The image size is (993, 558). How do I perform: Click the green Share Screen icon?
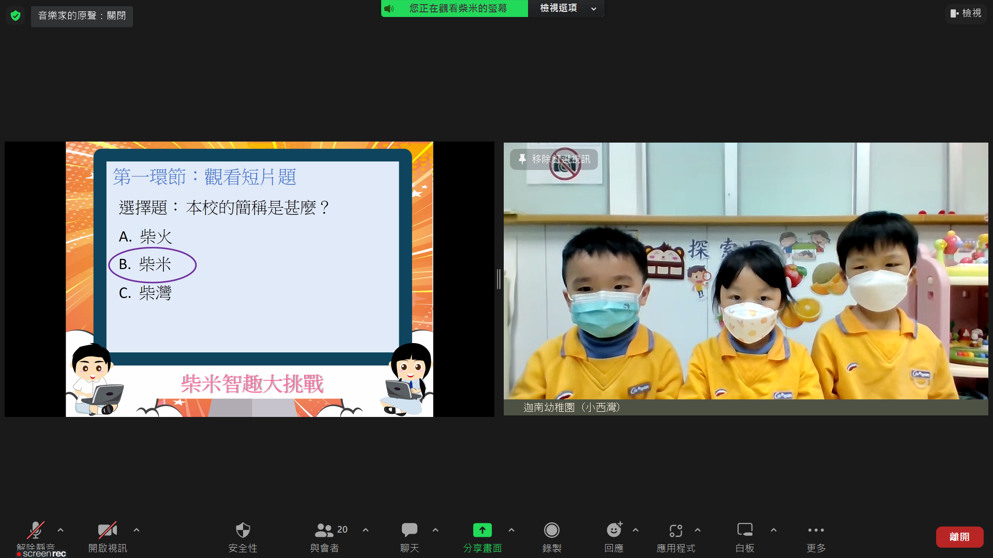[x=482, y=531]
